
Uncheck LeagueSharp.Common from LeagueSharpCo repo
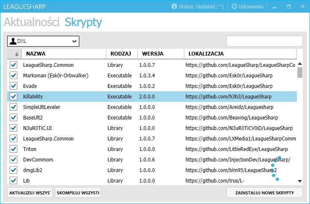pyautogui.click(x=13, y=65)
